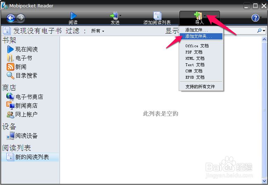This screenshot has width=268, height=185.
Task: Choose 添加文件... from the import menu
Action: click(201, 30)
